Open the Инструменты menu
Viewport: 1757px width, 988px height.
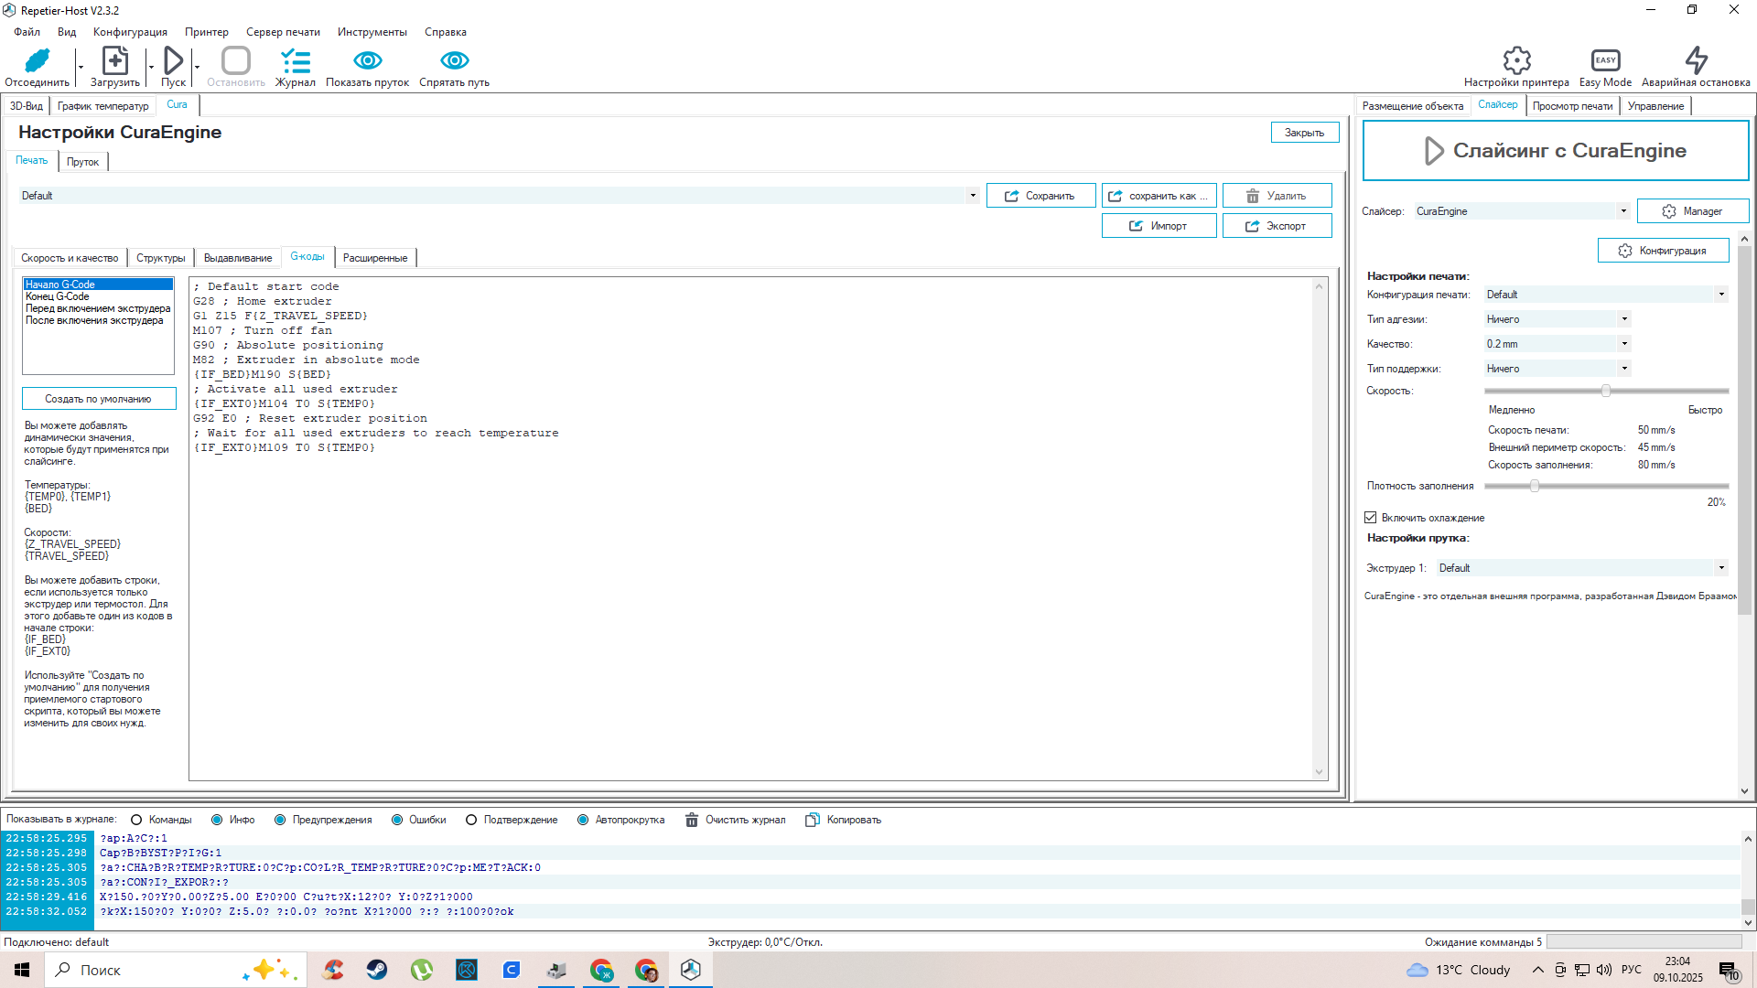pos(372,32)
